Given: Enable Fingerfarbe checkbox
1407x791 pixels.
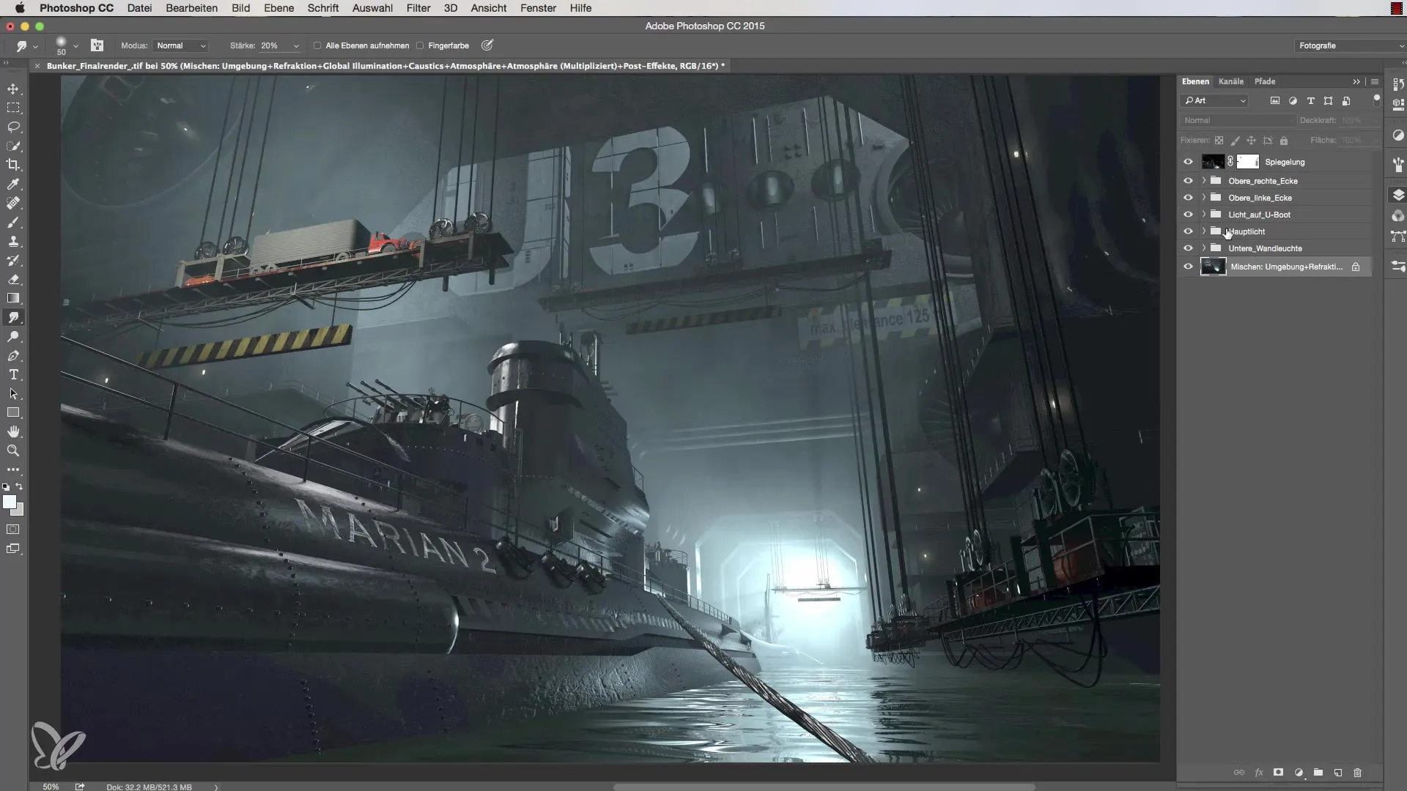Looking at the screenshot, I should (x=420, y=45).
